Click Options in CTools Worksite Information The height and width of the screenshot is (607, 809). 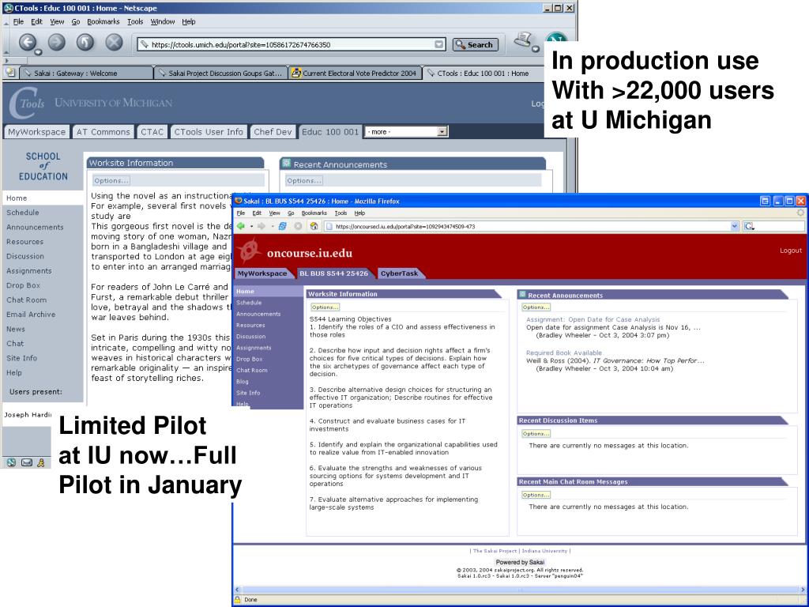111,181
